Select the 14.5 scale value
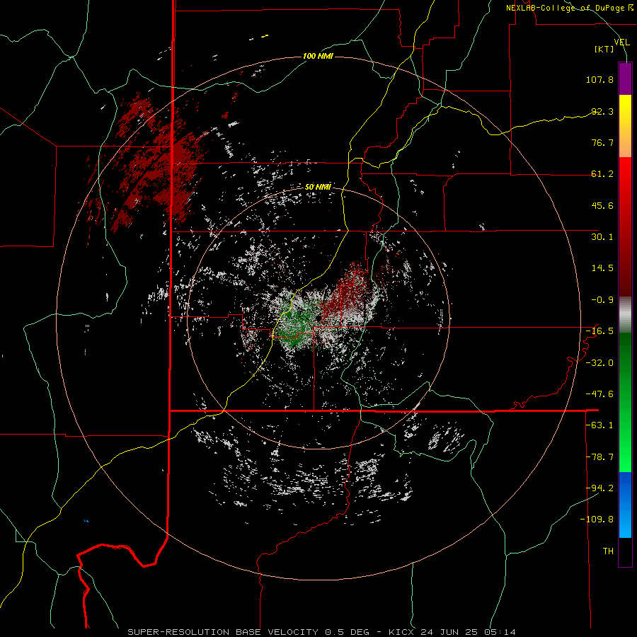 click(x=602, y=268)
